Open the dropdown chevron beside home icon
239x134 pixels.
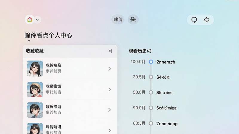pyautogui.click(x=37, y=20)
